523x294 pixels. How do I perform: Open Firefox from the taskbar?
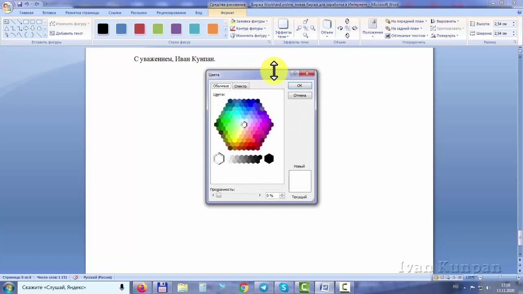(x=142, y=288)
